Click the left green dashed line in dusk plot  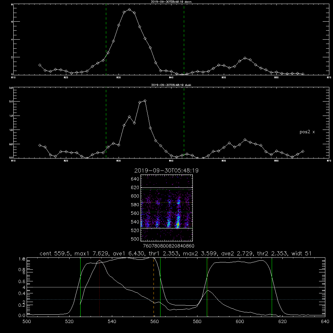point(106,123)
